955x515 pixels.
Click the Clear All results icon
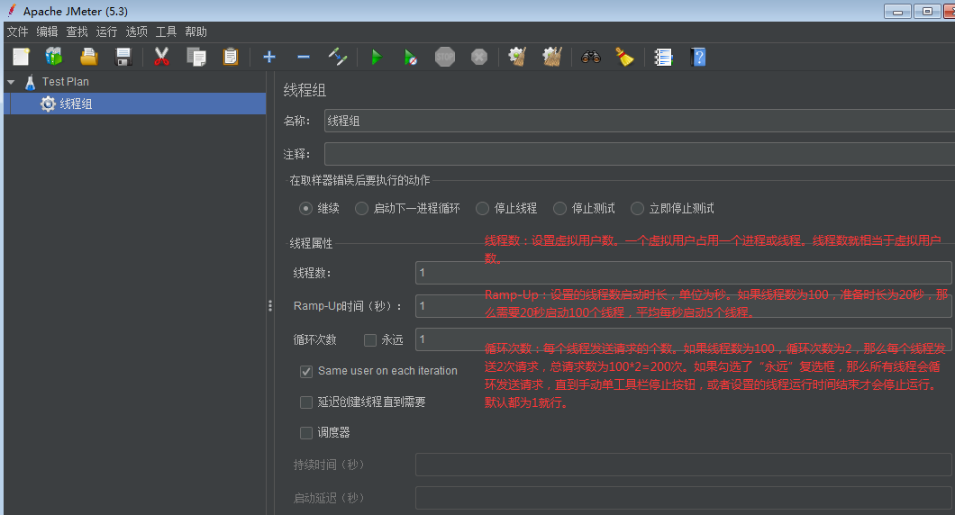click(x=551, y=58)
